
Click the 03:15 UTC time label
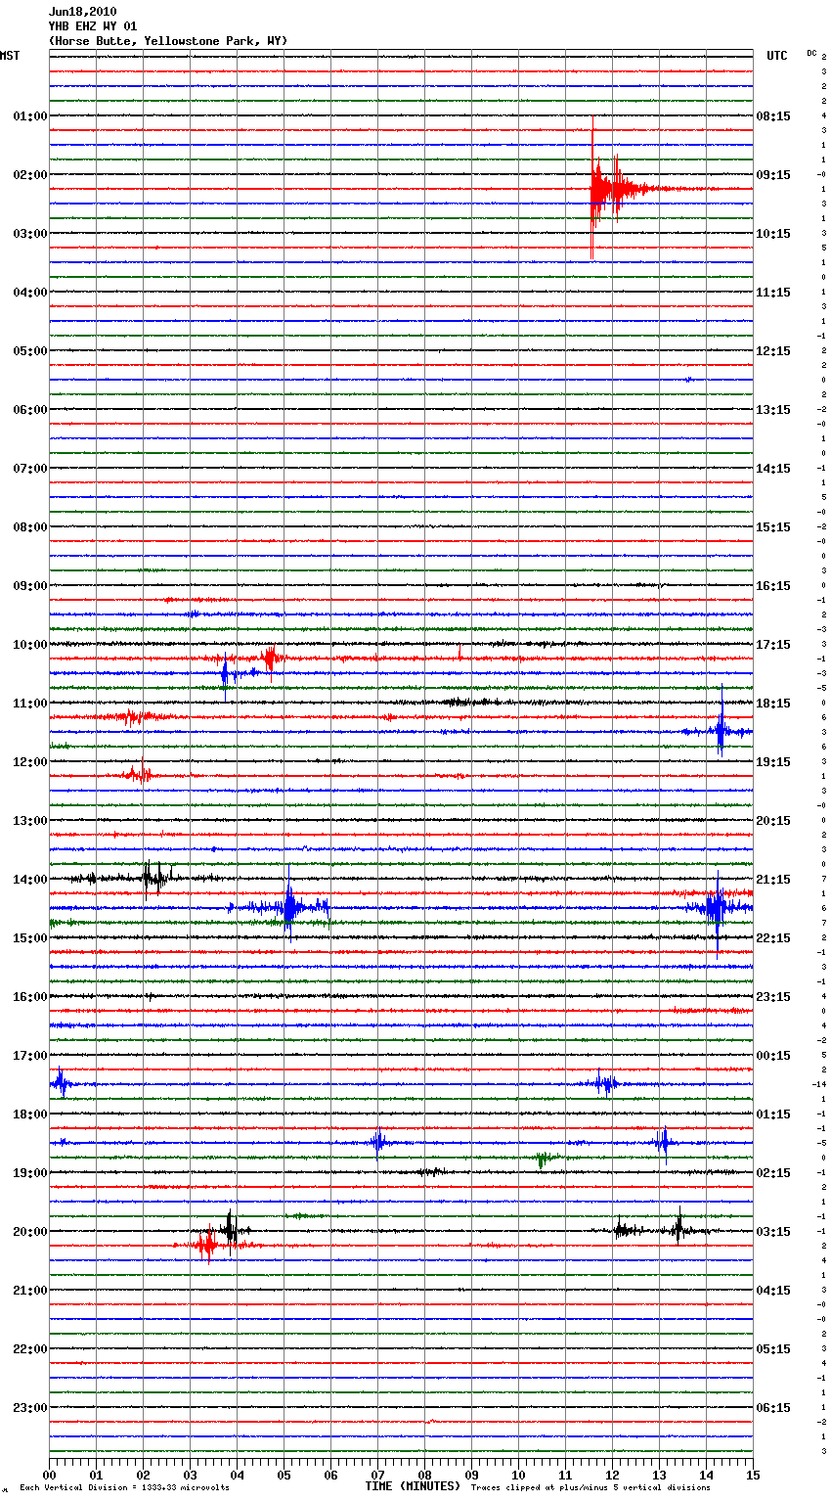[x=773, y=1232]
